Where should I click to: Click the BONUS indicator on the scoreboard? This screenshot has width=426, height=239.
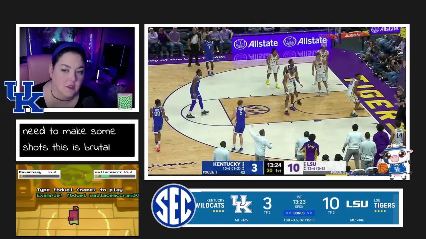(299, 213)
